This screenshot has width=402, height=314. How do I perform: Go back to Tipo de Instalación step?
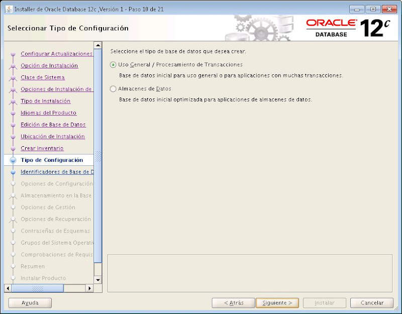pos(45,101)
